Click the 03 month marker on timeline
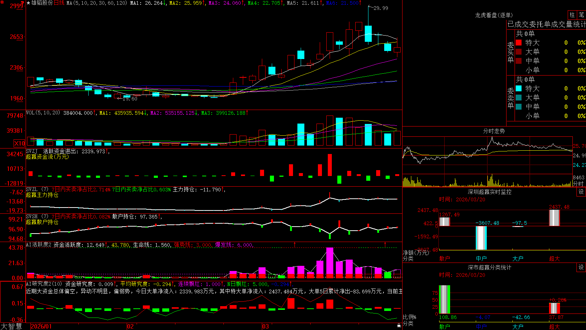586x330 pixels. click(266, 326)
